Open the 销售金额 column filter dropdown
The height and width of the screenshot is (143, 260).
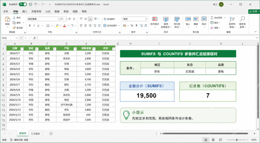click(x=94, y=49)
